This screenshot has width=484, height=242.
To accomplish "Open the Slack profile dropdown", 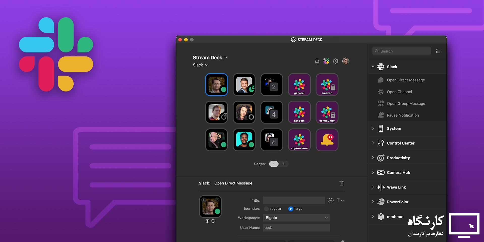I will [200, 65].
